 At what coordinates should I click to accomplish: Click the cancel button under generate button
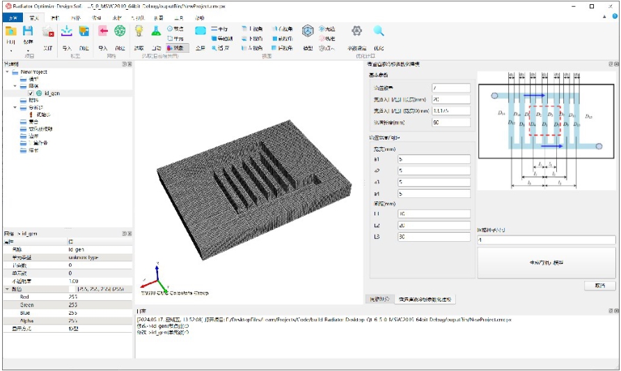point(600,286)
